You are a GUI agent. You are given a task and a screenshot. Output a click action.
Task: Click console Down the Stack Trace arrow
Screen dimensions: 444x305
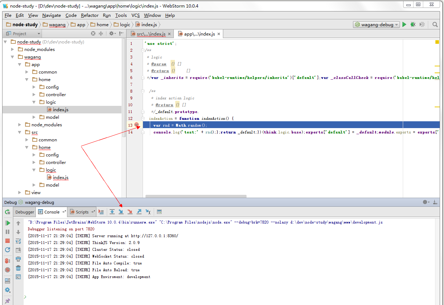pos(18,232)
